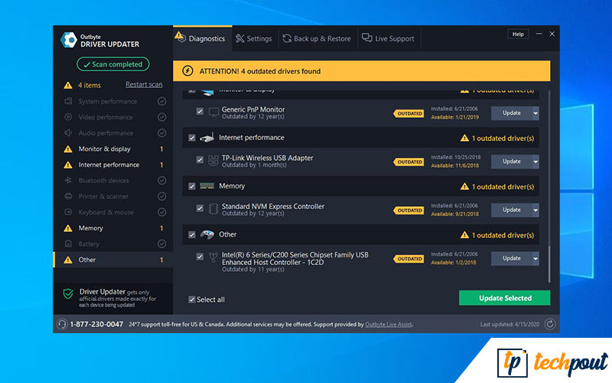Click the green shield icon in sidebar footer
This screenshot has height=383, width=612.
68,295
